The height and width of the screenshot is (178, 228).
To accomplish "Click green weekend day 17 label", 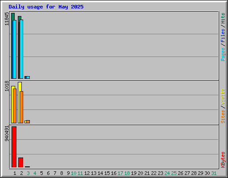I will [x=120, y=173].
